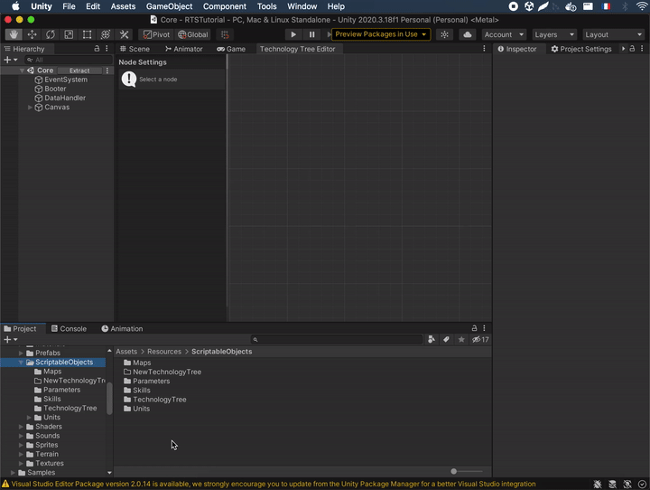
Task: Select DataHandler object
Action: (x=65, y=98)
